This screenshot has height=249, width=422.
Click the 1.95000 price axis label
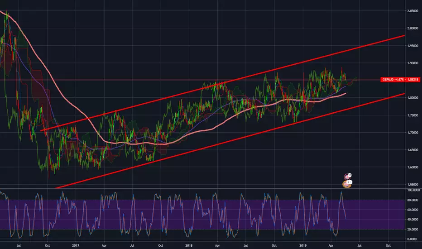[412, 46]
